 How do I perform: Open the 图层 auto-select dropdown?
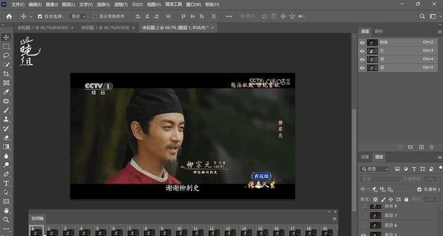coord(77,17)
